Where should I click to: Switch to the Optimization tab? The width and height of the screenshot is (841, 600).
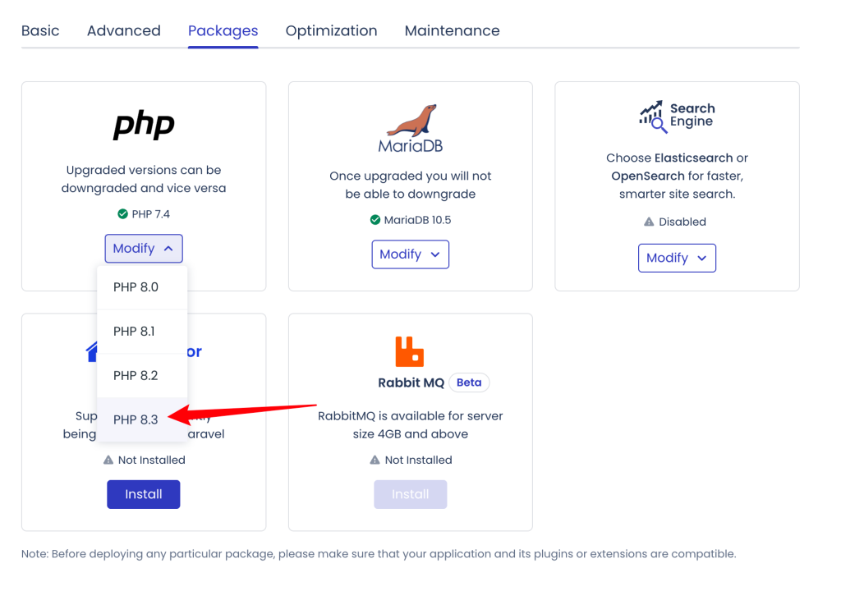coord(332,30)
